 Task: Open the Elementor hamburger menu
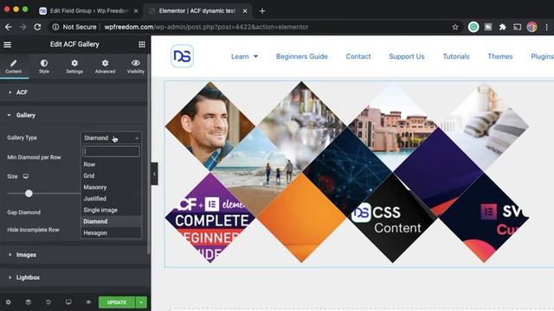coord(8,44)
